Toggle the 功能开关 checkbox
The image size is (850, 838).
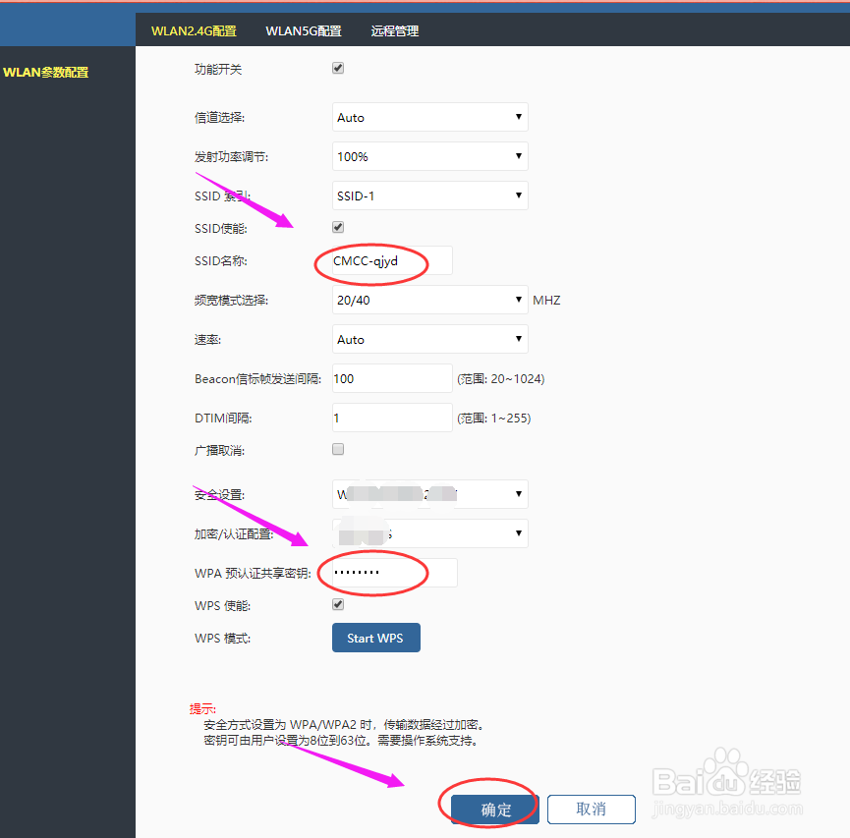337,68
